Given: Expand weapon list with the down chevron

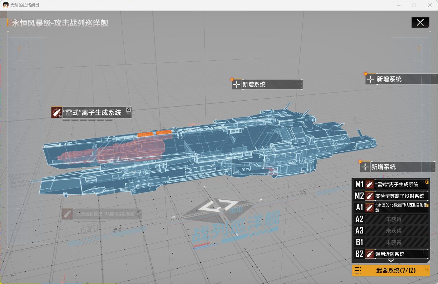Looking at the screenshot, I should click(x=391, y=260).
